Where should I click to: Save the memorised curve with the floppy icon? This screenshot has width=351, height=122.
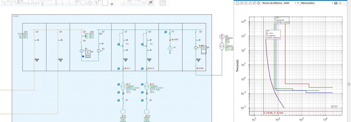[336, 3]
